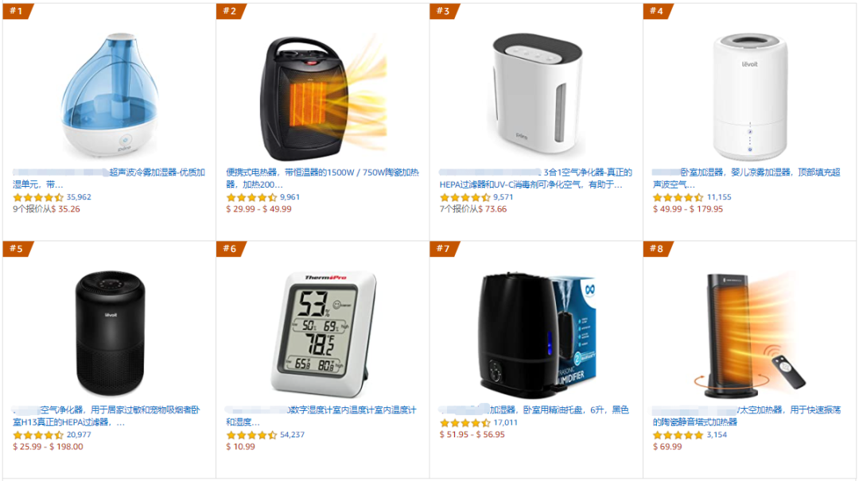View the 17,011 reviews link

pyautogui.click(x=505, y=423)
